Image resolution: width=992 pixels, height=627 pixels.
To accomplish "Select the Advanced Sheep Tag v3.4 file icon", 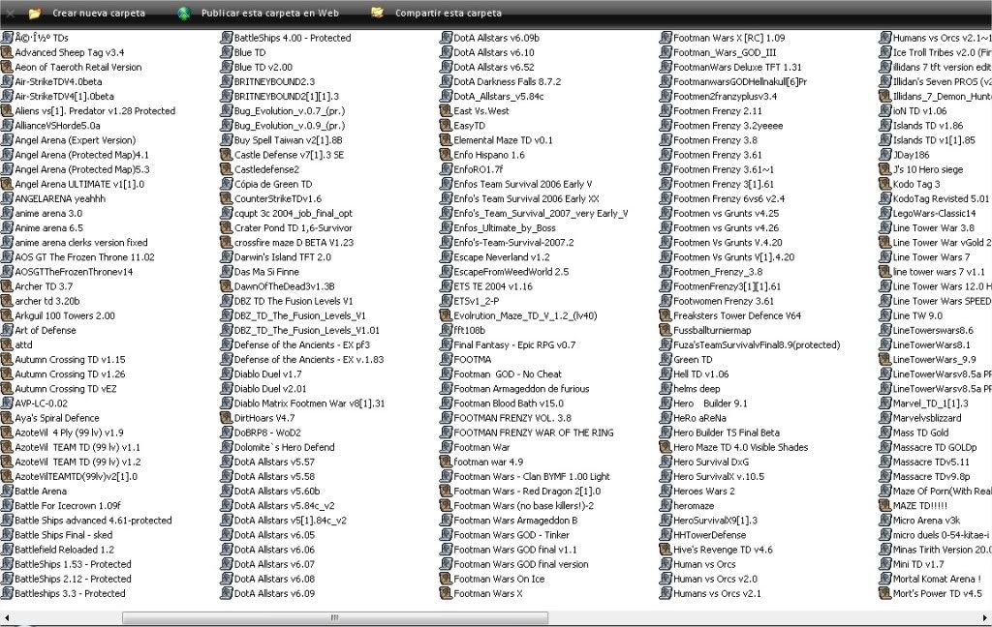I will click(7, 52).
